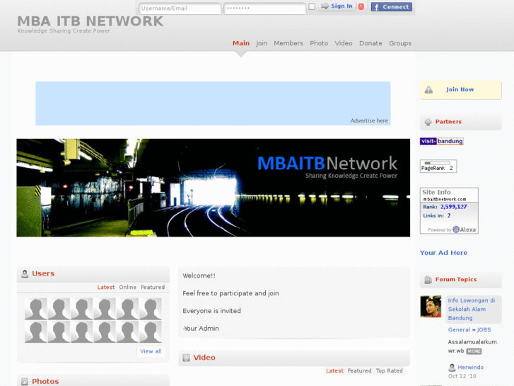Image resolution: width=514 pixels, height=386 pixels.
Task: Click the Advertise here link
Action: (369, 120)
